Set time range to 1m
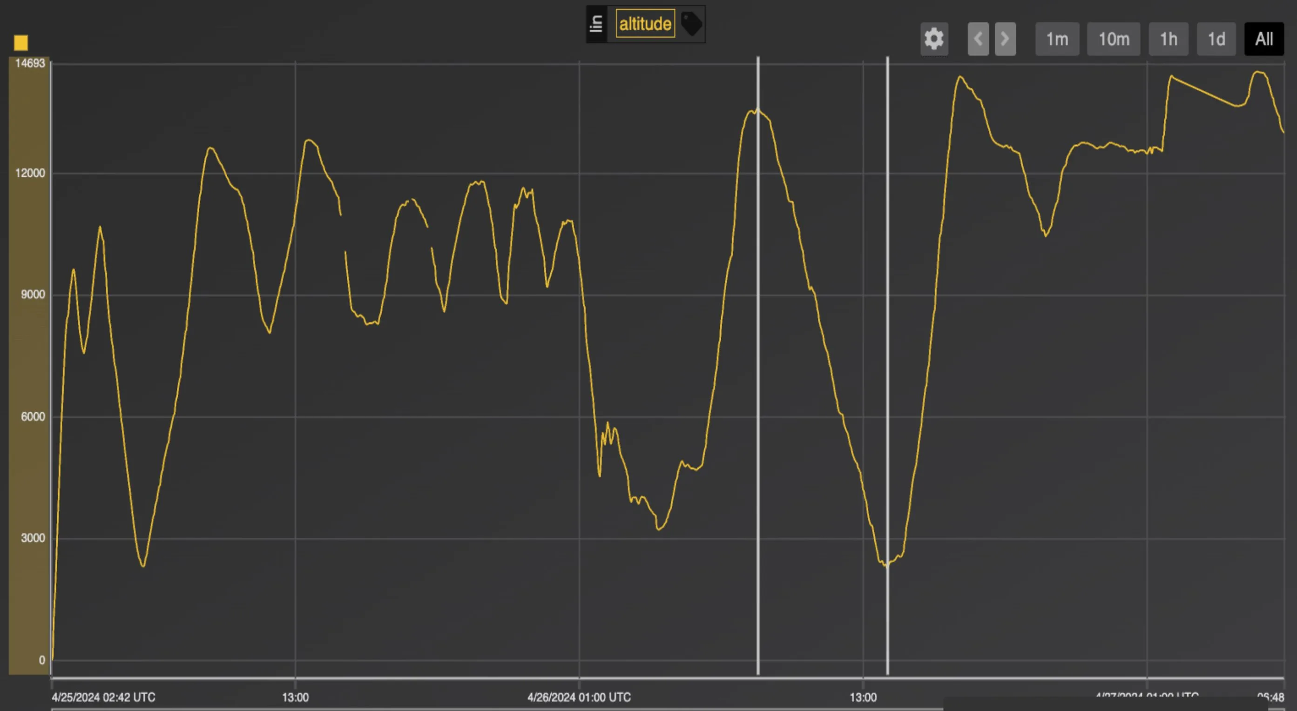Screen dimensions: 1297x711 1057,39
